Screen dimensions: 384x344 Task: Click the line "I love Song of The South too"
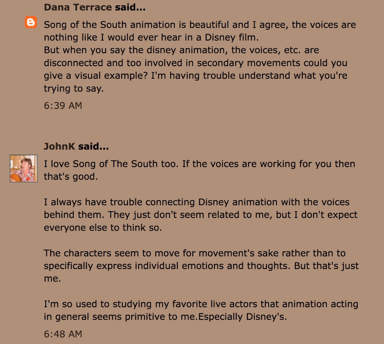pyautogui.click(x=199, y=164)
